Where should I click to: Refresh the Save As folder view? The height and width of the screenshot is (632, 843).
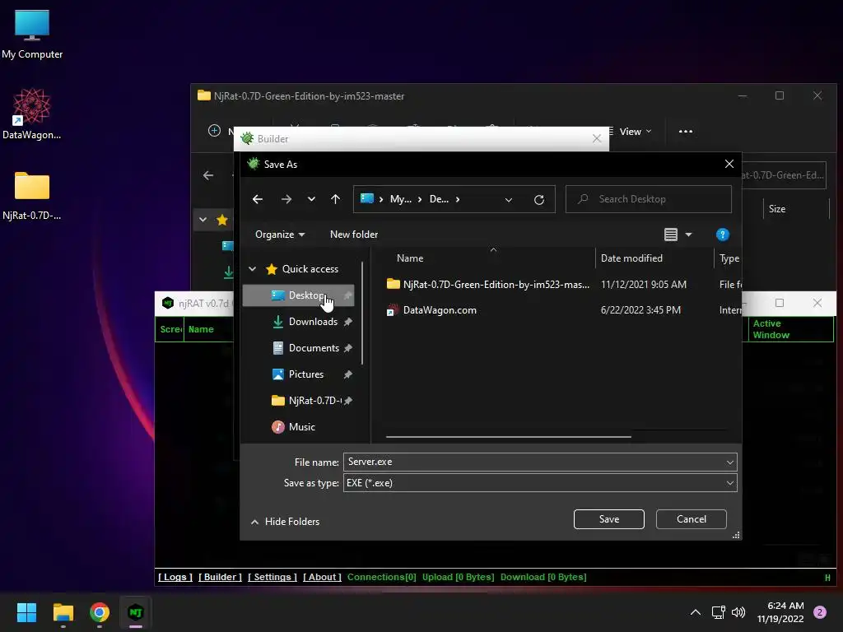point(539,199)
